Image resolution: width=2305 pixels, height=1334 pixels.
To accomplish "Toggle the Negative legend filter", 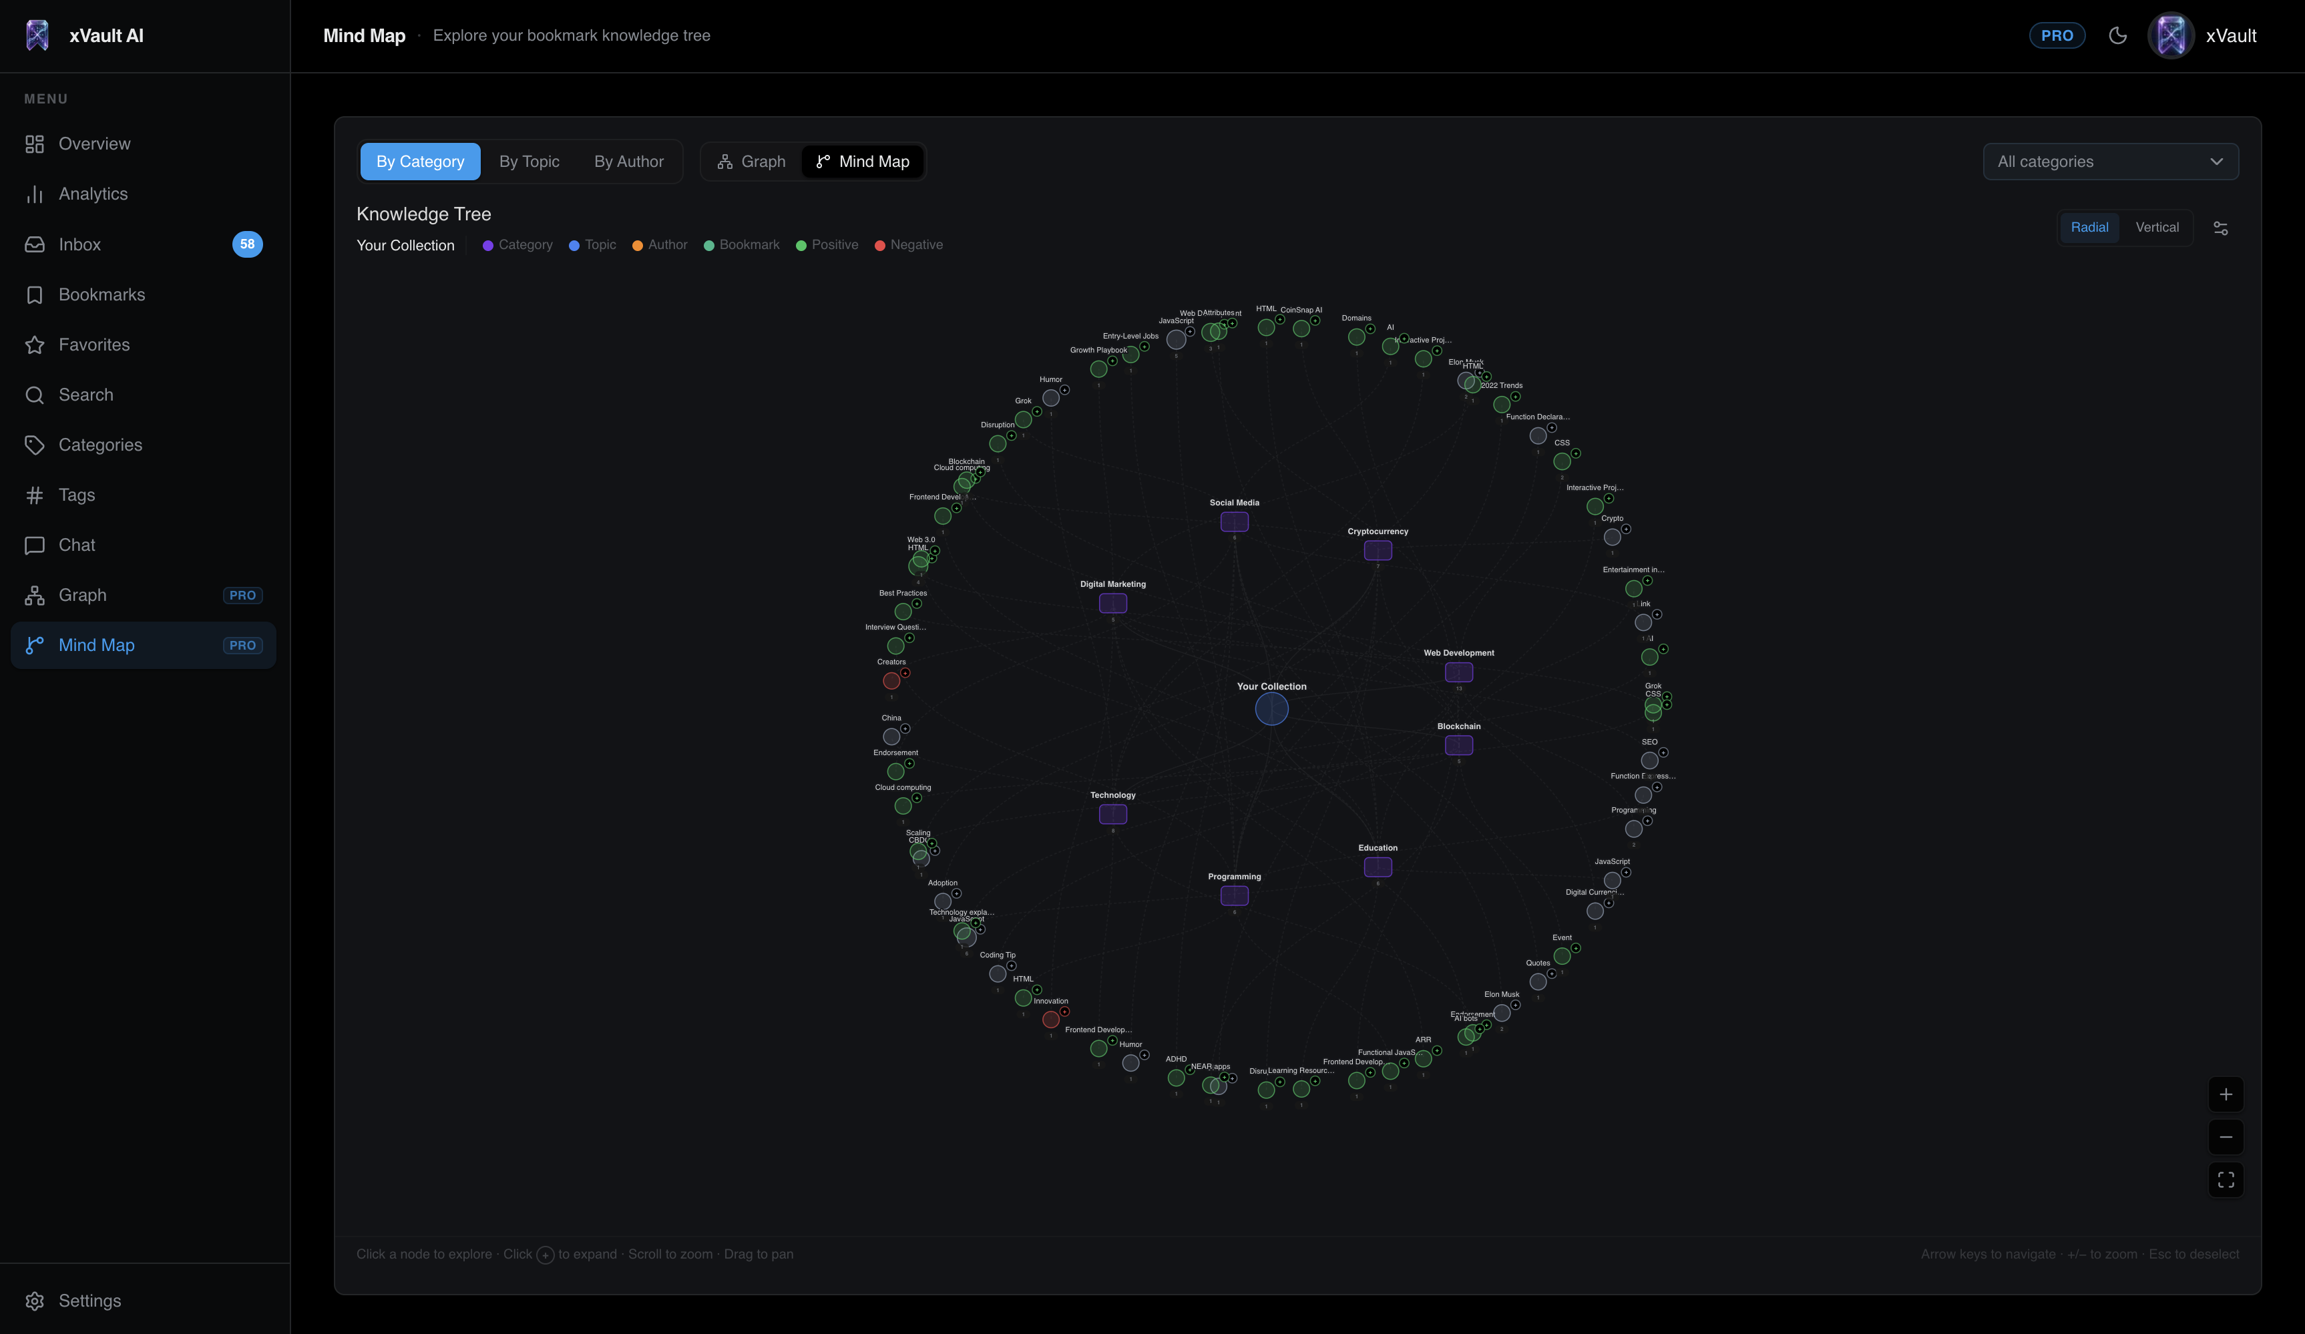I will (881, 244).
